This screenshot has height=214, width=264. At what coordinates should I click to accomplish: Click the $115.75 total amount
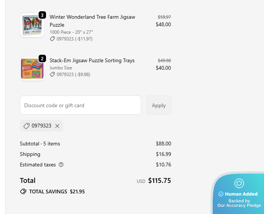coord(160,181)
